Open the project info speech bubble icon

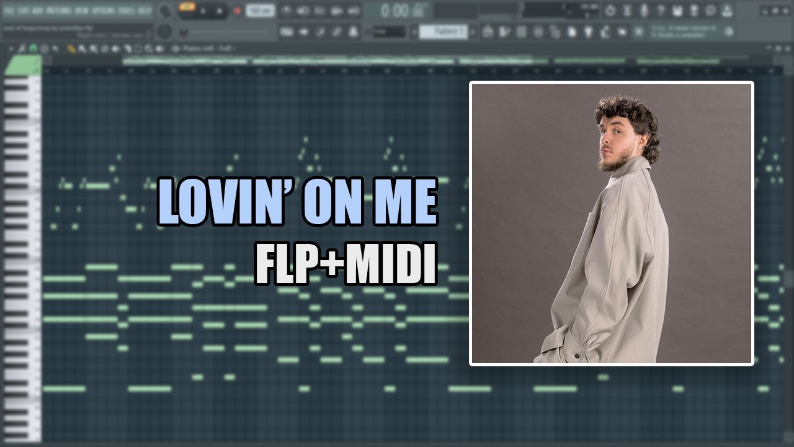click(x=711, y=11)
